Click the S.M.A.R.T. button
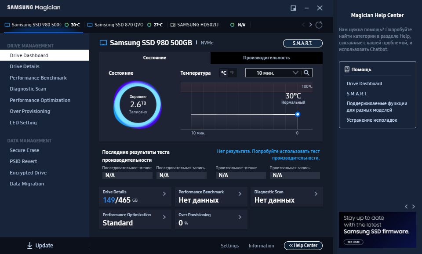422x254 pixels. click(303, 43)
